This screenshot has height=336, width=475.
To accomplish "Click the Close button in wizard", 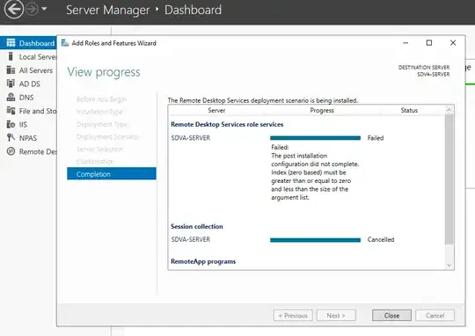I will pos(391,316).
